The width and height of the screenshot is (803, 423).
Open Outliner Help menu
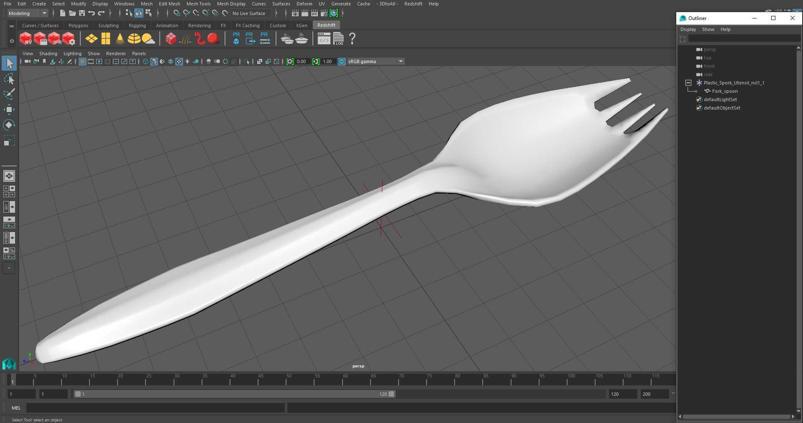(725, 29)
